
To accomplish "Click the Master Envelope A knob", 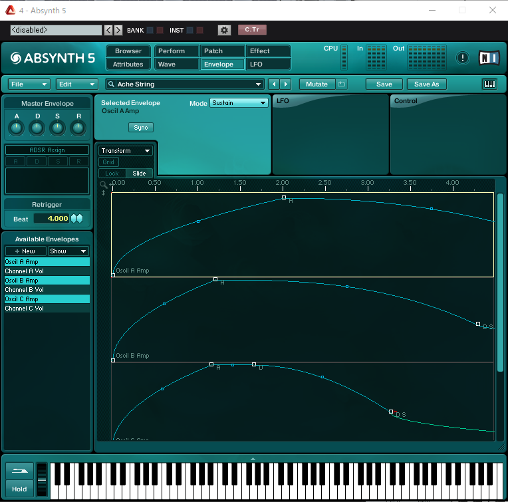I will point(16,128).
